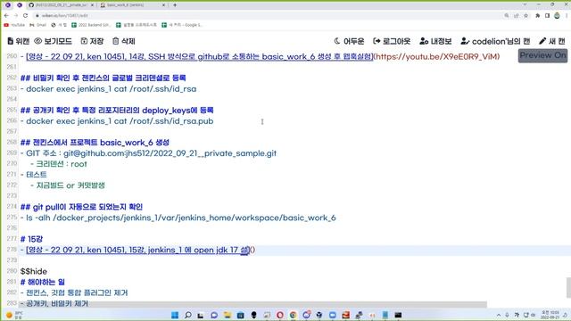The image size is (571, 321).
Task: Switch to 보기모드 view mode
Action: point(54,41)
